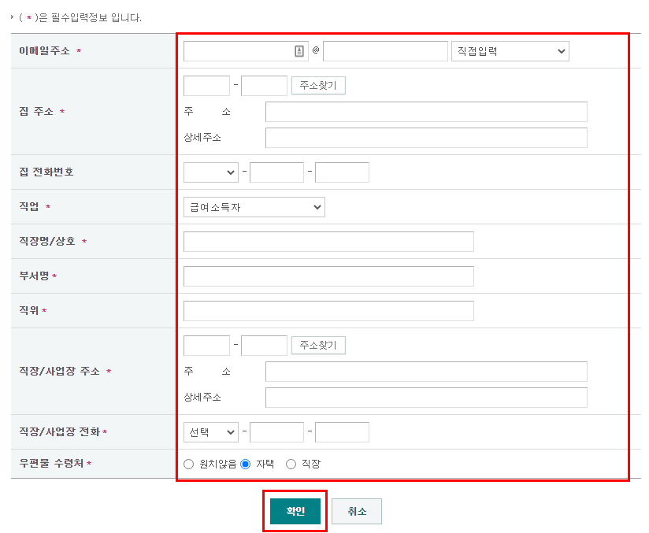Focus second home postal code field

(x=264, y=86)
